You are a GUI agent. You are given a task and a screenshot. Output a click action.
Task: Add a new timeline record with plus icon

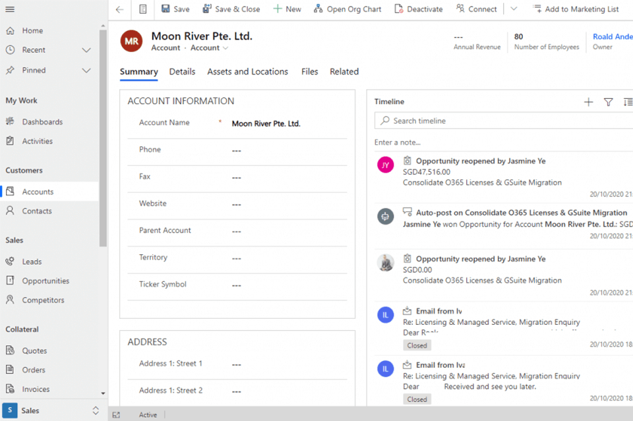(x=588, y=102)
